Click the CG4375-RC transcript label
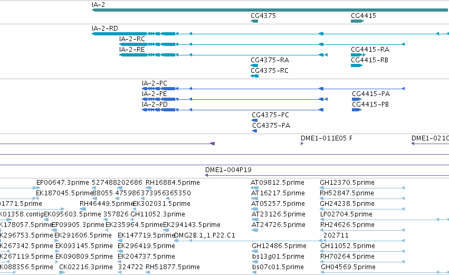The height and width of the screenshot is (275, 449). (x=270, y=71)
